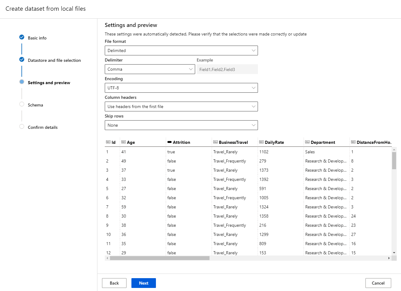Go to the Confirm details step

[x=43, y=127]
